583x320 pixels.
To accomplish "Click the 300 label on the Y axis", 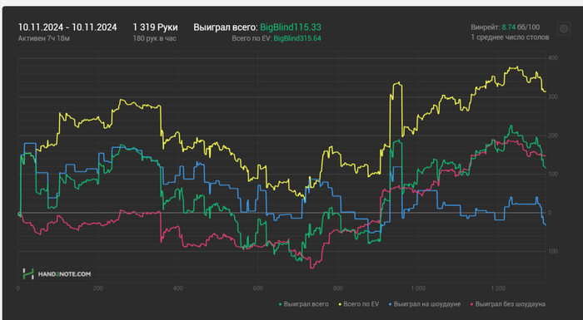I will 552,97.
